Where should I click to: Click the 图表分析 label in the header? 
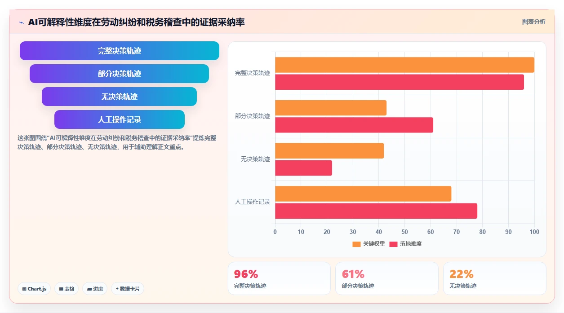pos(534,22)
